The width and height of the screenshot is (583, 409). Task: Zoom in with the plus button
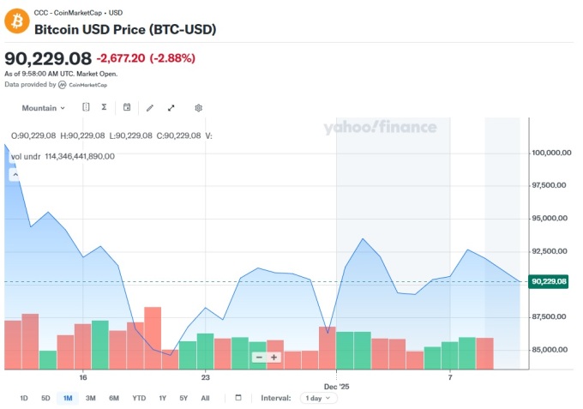pyautogui.click(x=274, y=358)
